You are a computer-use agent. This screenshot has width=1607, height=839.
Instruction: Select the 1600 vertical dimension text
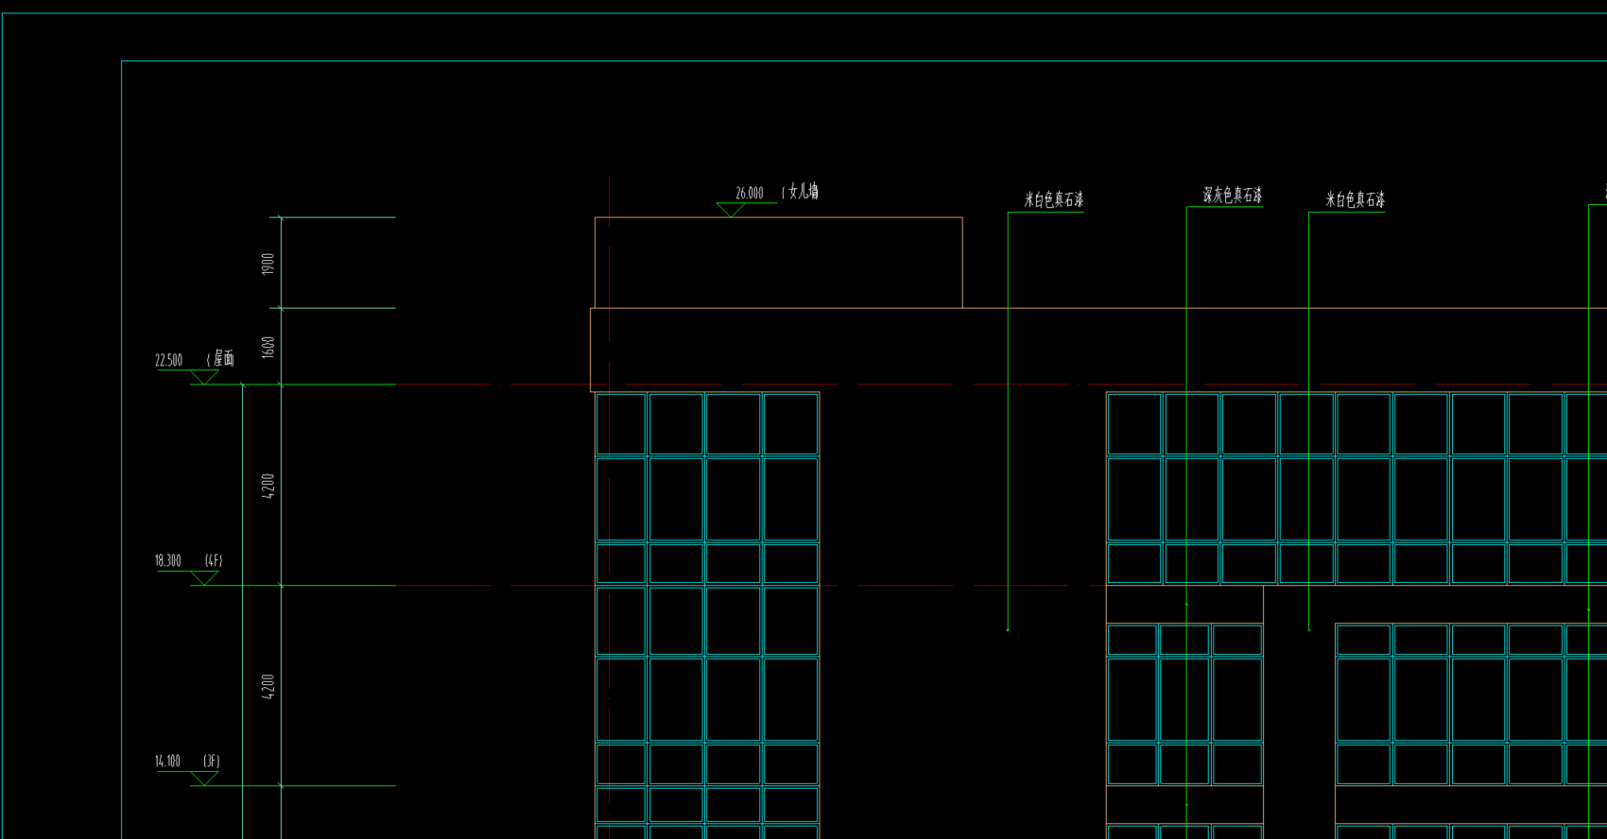[268, 347]
